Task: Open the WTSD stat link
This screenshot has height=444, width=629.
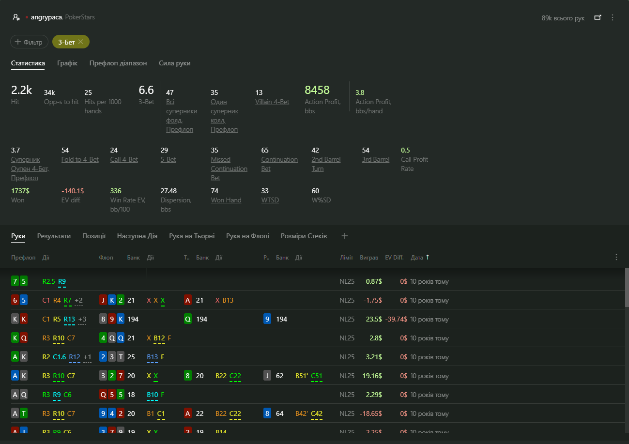Action: point(270,200)
